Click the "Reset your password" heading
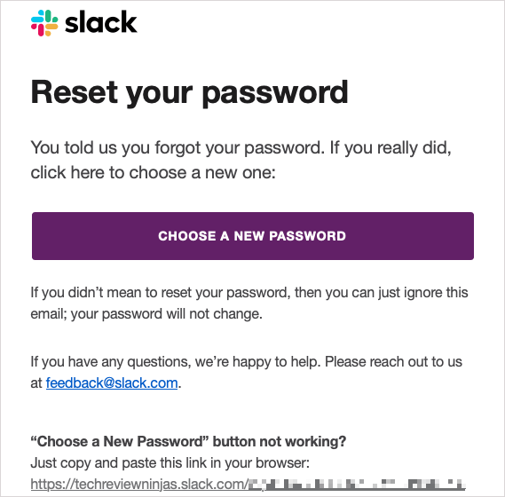Image resolution: width=505 pixels, height=497 pixels. [189, 93]
